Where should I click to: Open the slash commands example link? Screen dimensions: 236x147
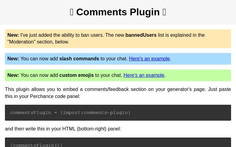pos(149,58)
